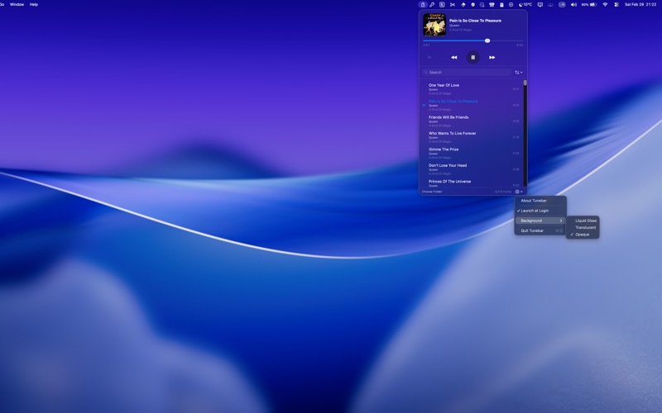
Task: Click the scissors icon in menu bar
Action: click(x=452, y=5)
